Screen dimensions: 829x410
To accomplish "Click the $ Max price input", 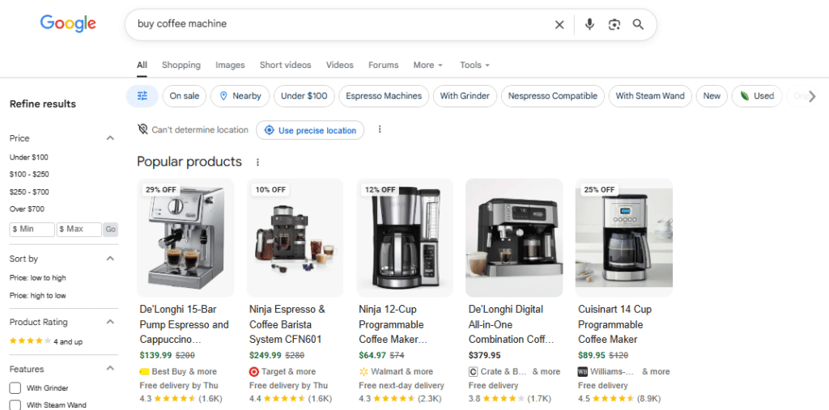I will click(79, 230).
